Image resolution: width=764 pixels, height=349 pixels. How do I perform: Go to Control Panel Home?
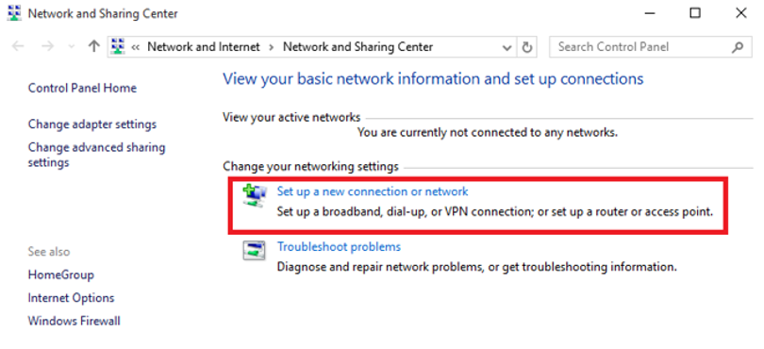tap(82, 88)
